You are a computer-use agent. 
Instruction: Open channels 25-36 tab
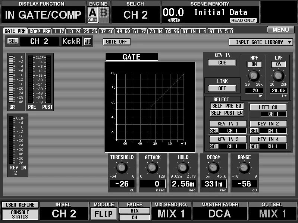point(91,31)
